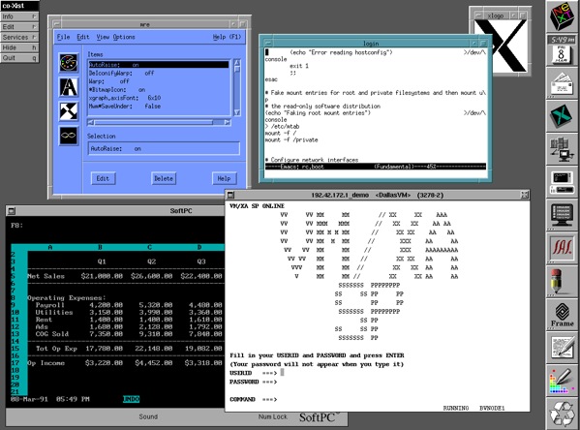Open the clock and calendar dock icon
The height and width of the screenshot is (430, 580).
[562, 50]
